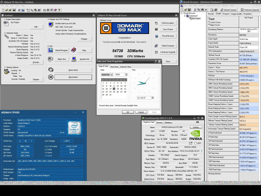This screenshot has width=261, height=196.
Task: Switch to the Validation tab in GPU-Z
Action: click(168, 122)
